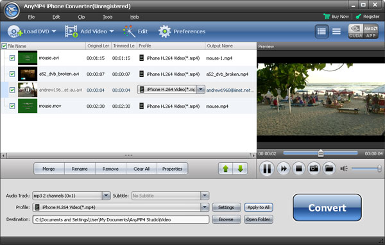Expand the Load DVD dropdown arrow
This screenshot has height=245, width=385.
pyautogui.click(x=54, y=31)
